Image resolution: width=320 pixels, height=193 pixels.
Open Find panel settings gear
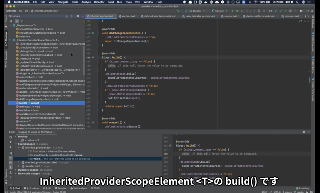[x=303, y=132]
